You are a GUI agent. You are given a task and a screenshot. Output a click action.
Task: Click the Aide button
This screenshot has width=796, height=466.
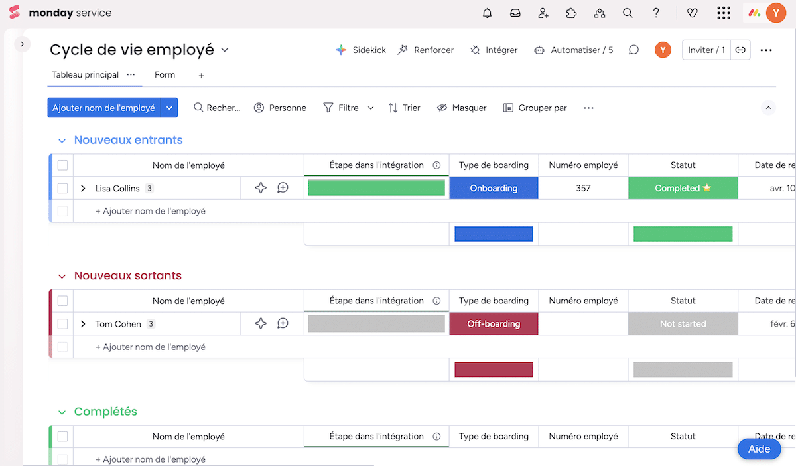[x=759, y=449]
